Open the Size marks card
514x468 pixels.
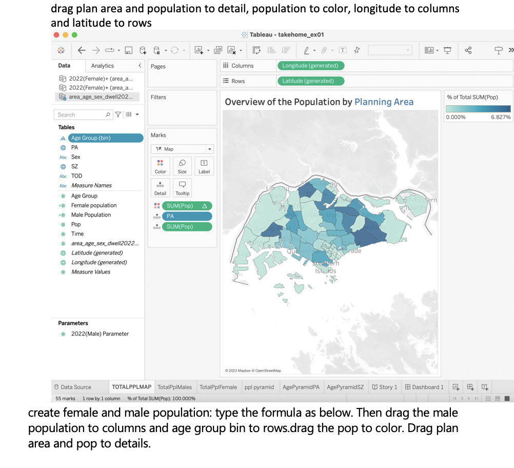[x=182, y=166]
